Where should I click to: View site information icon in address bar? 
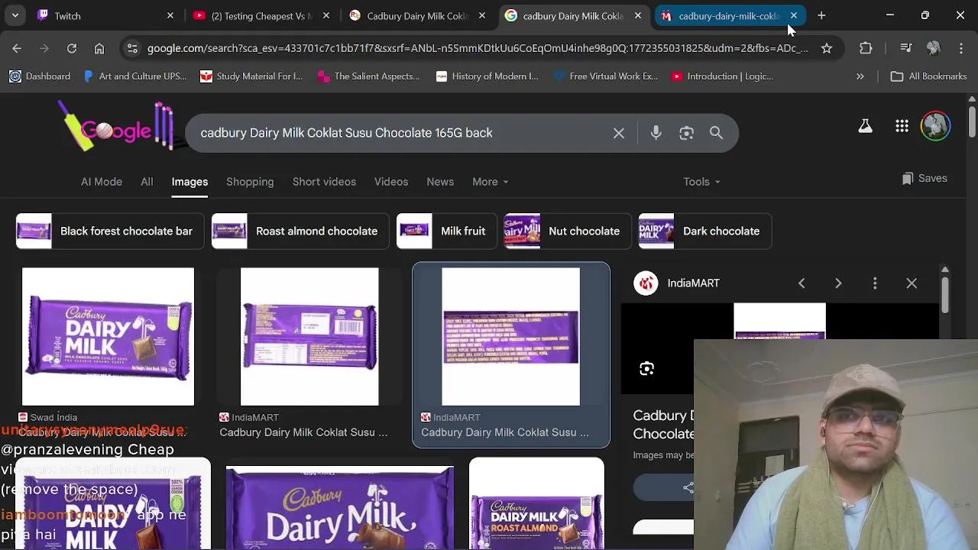[132, 48]
